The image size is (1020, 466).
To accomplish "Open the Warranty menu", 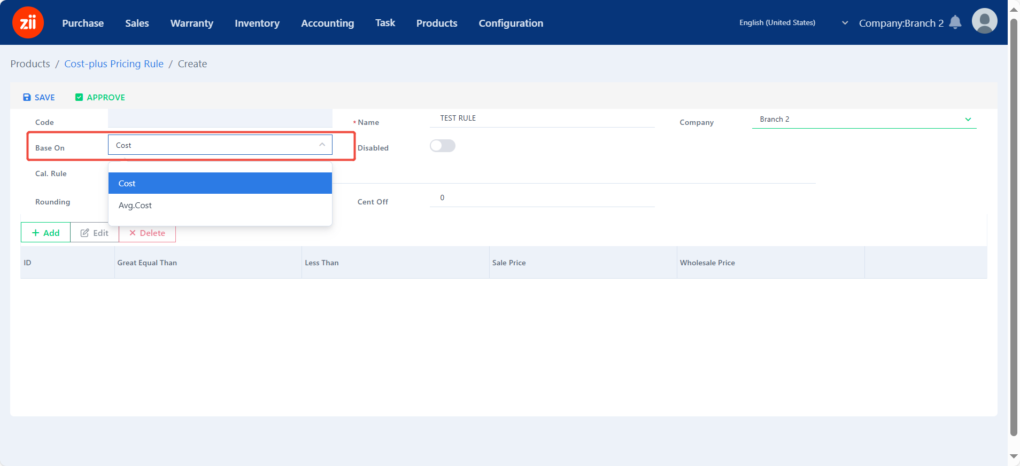I will (x=192, y=23).
